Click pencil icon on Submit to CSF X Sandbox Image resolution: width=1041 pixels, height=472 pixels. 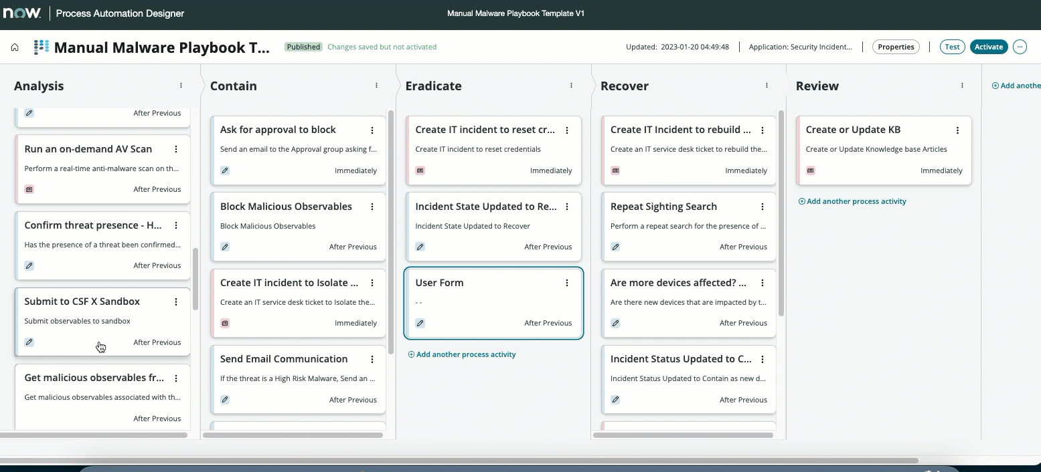pyautogui.click(x=29, y=342)
